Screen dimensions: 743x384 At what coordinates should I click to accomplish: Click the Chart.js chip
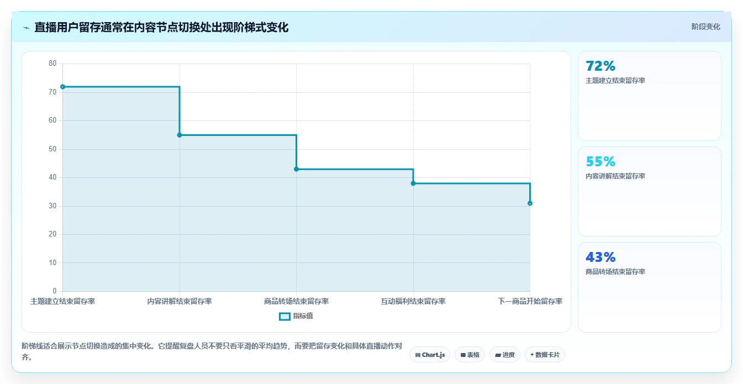coord(430,355)
